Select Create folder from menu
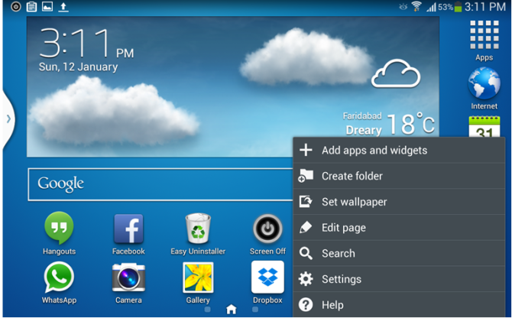Image resolution: width=512 pixels, height=318 pixels. click(399, 176)
